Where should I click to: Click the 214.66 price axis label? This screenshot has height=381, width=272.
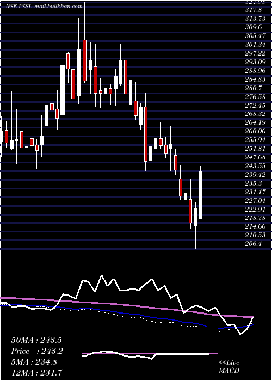coord(255,226)
